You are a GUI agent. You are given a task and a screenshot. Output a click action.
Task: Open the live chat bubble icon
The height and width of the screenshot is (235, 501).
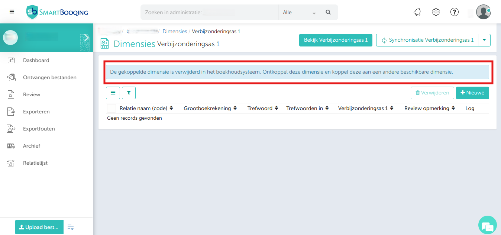[x=487, y=225]
